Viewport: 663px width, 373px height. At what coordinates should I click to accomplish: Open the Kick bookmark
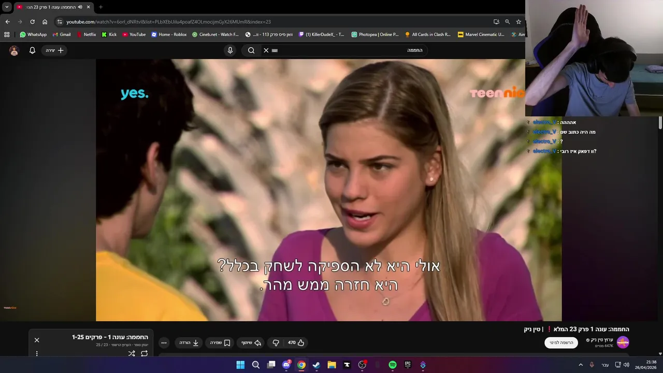[x=109, y=35]
